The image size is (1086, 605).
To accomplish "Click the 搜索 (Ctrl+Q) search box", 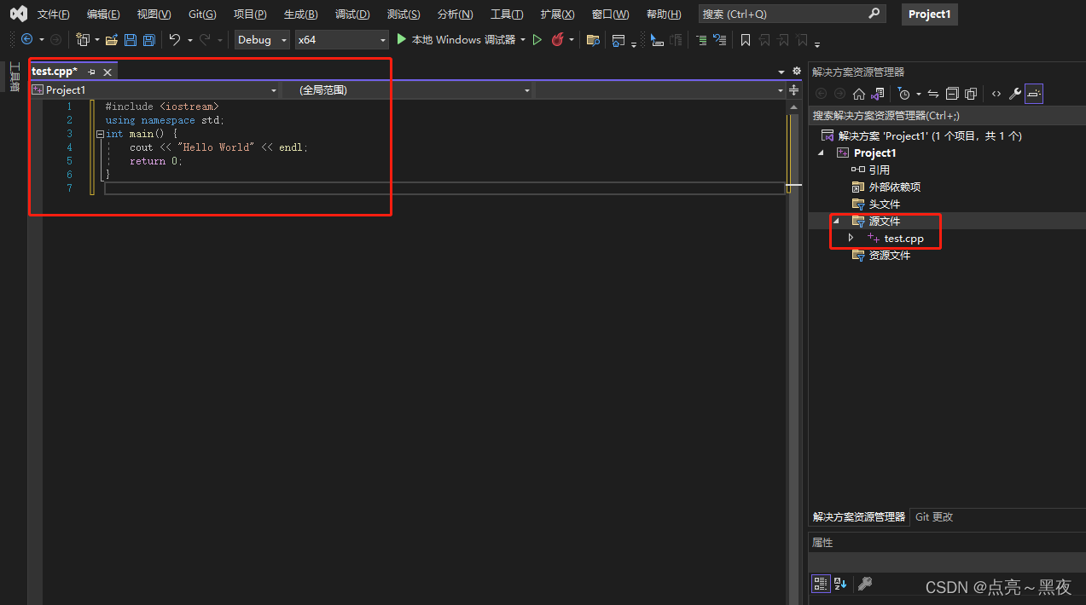I will [792, 14].
